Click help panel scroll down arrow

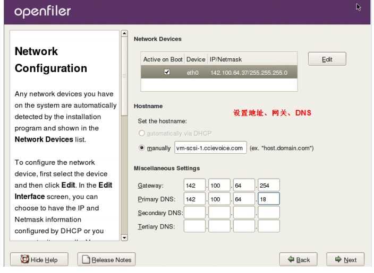click(124, 237)
